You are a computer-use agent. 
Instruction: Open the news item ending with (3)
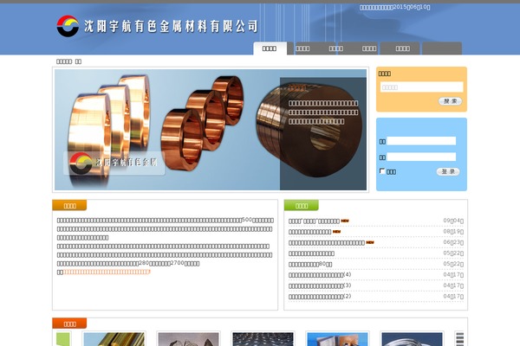(x=320, y=285)
